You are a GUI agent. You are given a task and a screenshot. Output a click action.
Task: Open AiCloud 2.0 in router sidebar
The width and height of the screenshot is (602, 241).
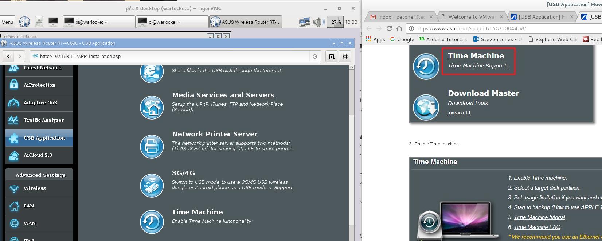pos(39,155)
